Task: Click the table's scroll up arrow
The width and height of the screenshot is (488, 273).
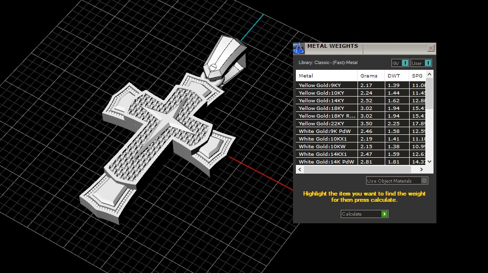Action: click(430, 74)
